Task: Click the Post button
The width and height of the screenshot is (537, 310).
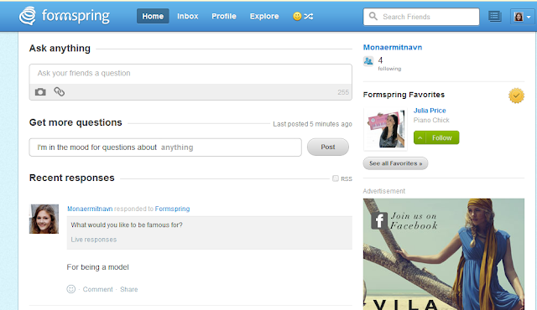Action: (328, 147)
